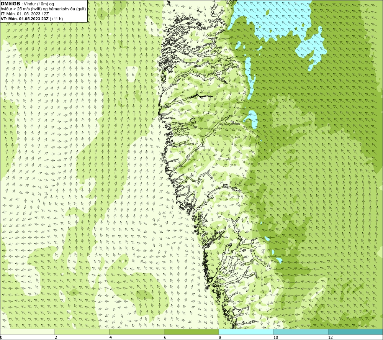Click the '2' scale label
The width and height of the screenshot is (383, 340).
point(56,337)
